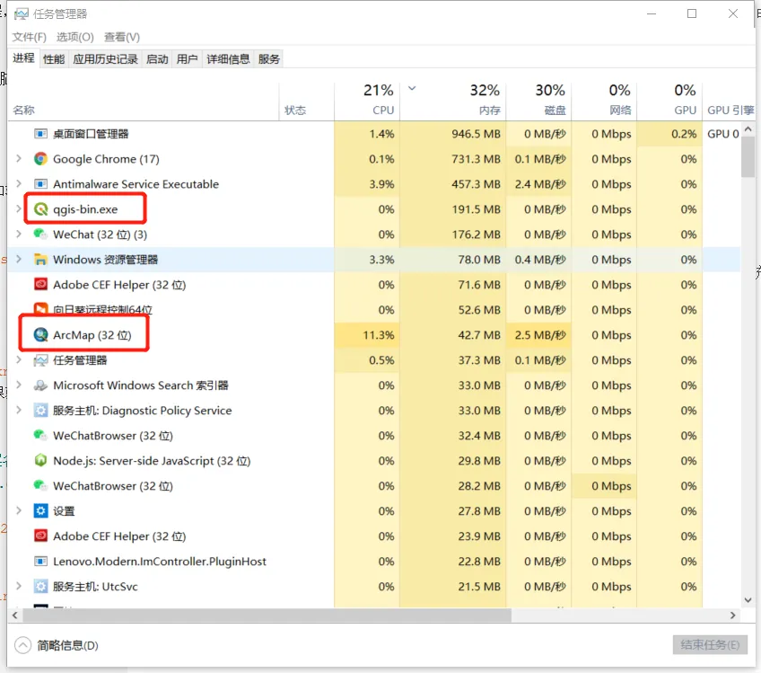
Task: Click the Windows 资源管理器 folder icon
Action: pos(40,260)
